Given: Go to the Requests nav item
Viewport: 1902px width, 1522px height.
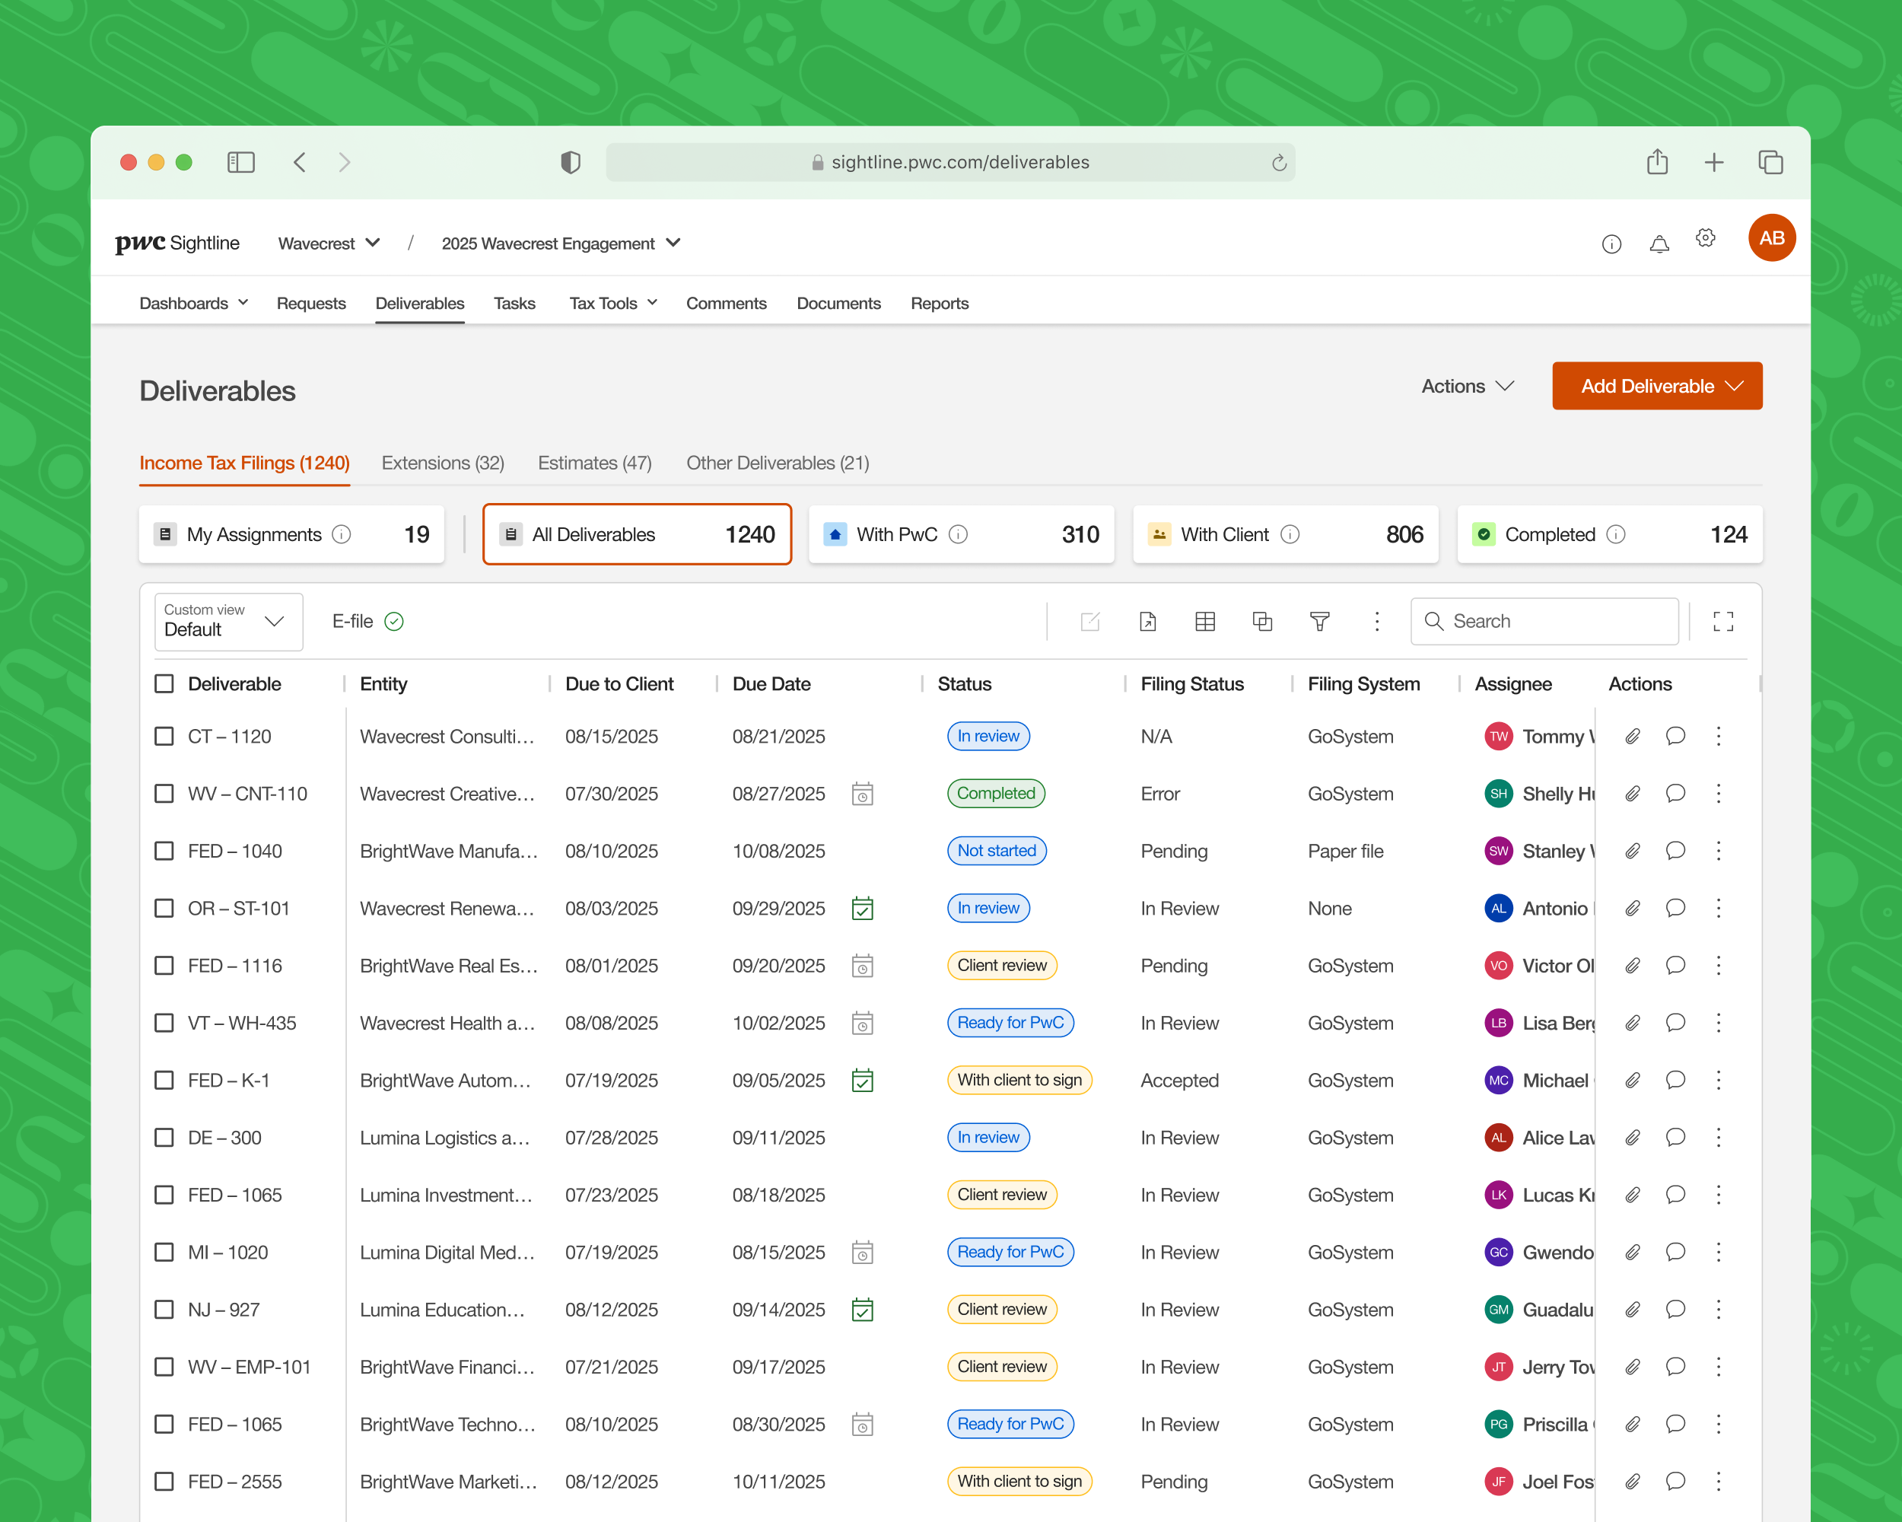Looking at the screenshot, I should click(x=310, y=304).
